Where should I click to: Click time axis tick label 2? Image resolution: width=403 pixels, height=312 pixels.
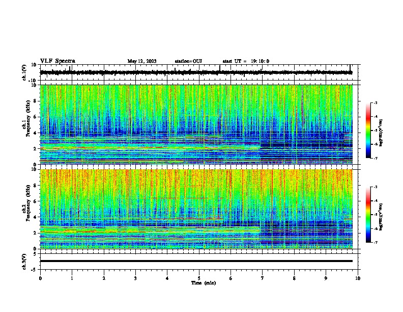click(x=104, y=278)
